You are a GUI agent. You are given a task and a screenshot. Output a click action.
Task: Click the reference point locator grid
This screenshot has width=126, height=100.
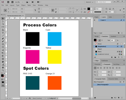point(5,10)
